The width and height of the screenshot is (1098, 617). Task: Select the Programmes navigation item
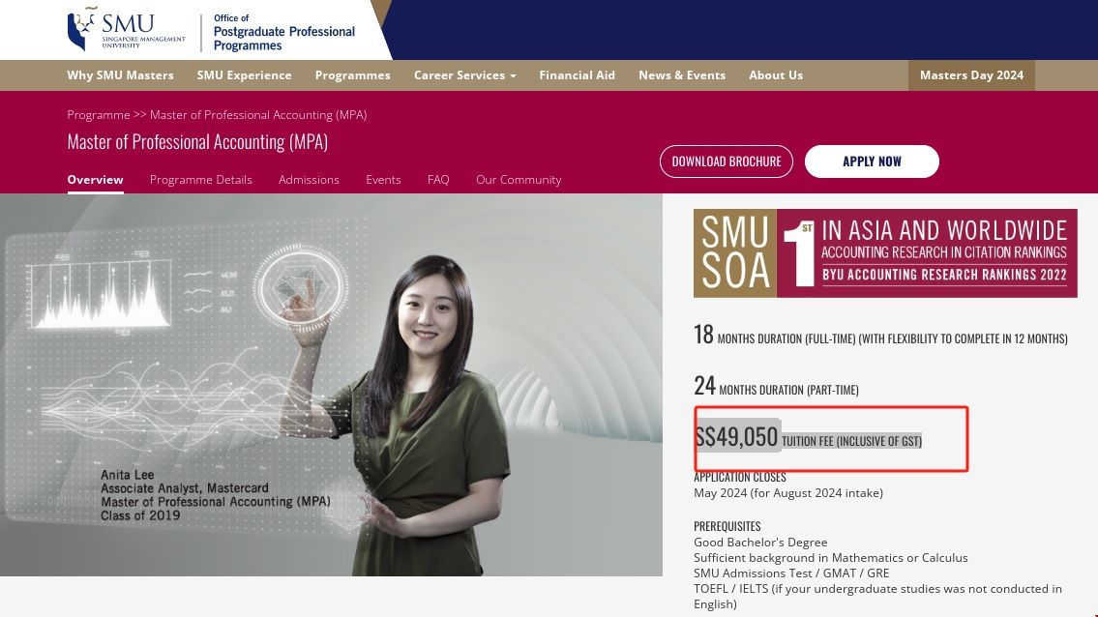pos(352,74)
